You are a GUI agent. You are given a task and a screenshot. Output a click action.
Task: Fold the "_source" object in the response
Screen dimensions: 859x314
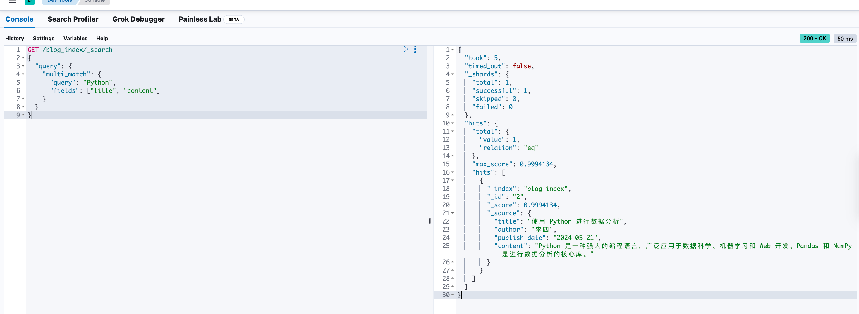tap(453, 213)
